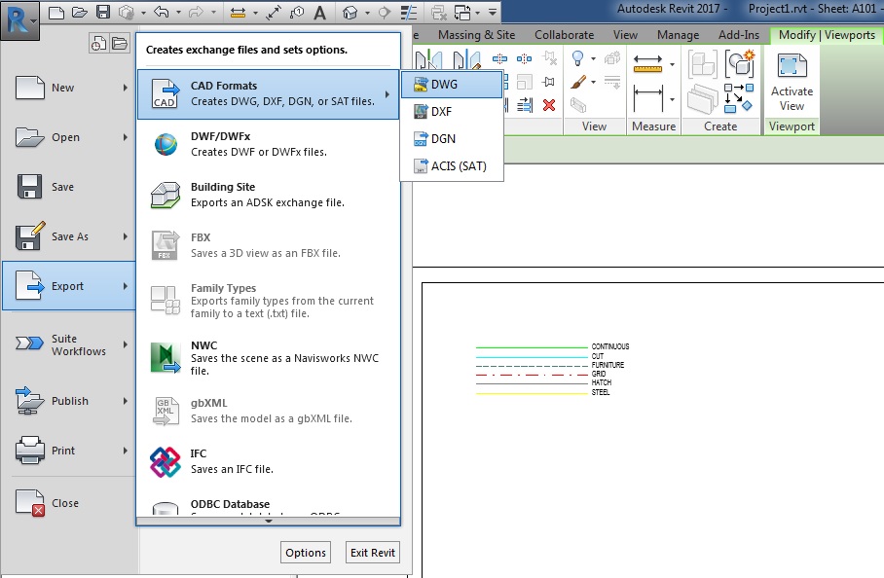Click the Tag by Category icon
Viewport: 884px width, 578px height.
[x=297, y=12]
